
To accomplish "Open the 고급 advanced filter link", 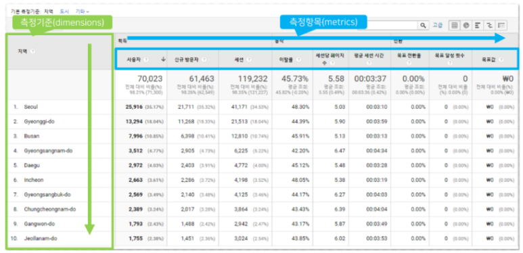I will (x=437, y=25).
